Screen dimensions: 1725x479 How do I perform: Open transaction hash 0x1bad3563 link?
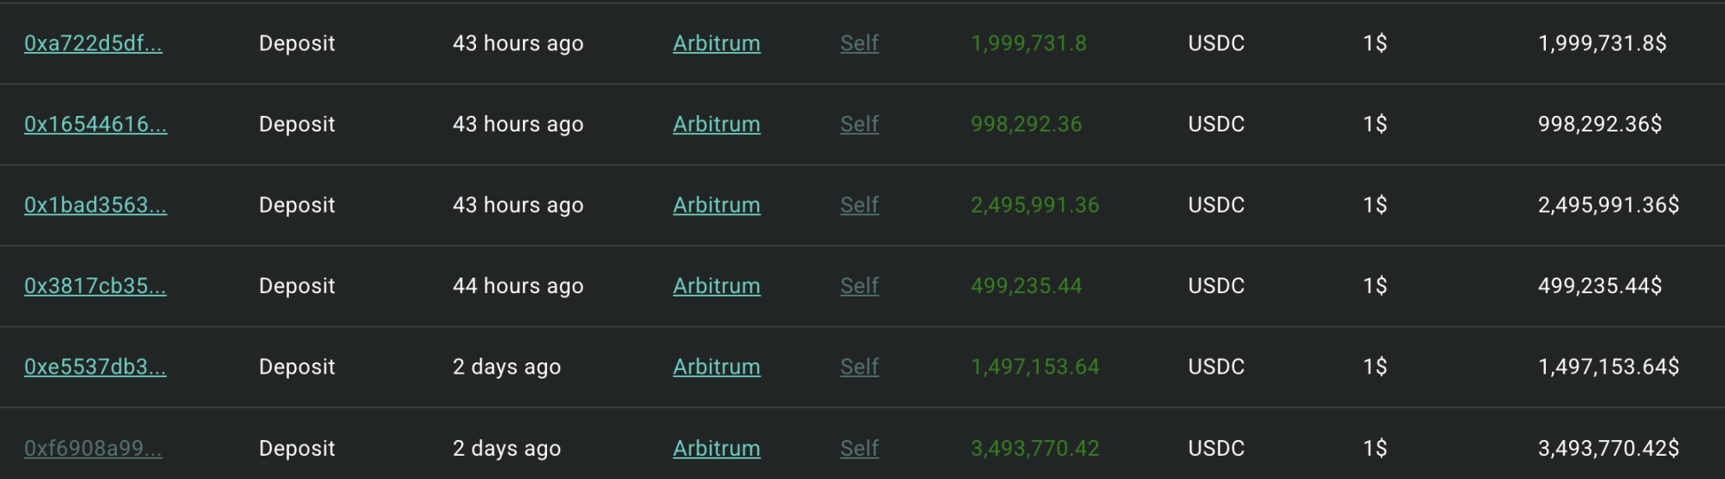click(95, 205)
